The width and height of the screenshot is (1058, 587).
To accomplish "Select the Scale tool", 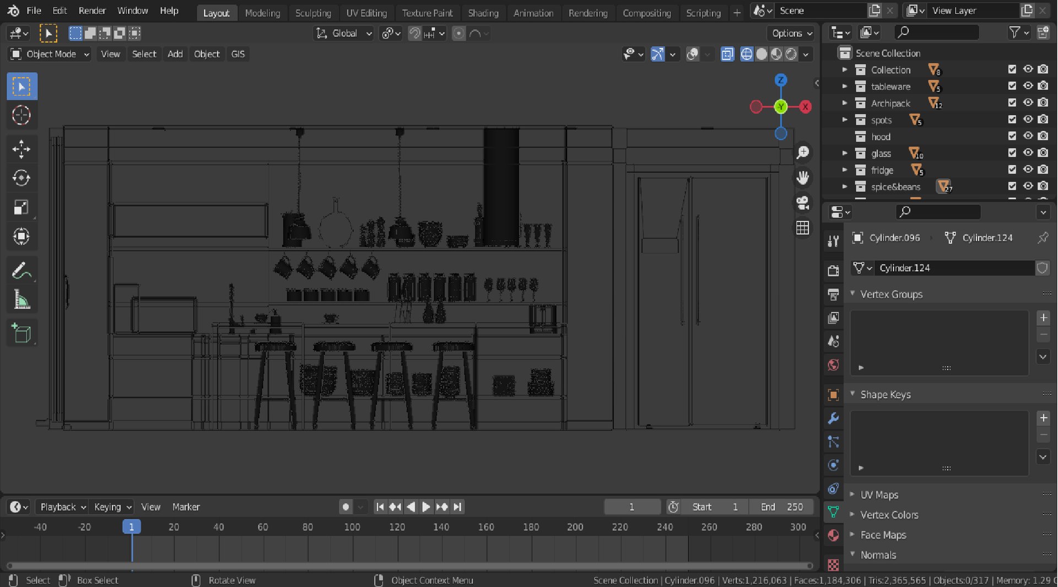I will click(x=21, y=207).
